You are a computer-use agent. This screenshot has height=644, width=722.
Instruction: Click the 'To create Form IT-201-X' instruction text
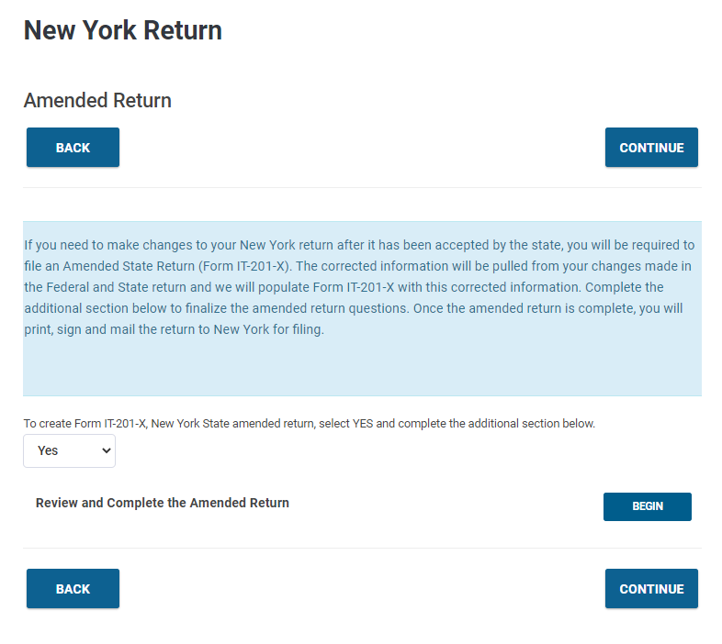pyautogui.click(x=310, y=423)
